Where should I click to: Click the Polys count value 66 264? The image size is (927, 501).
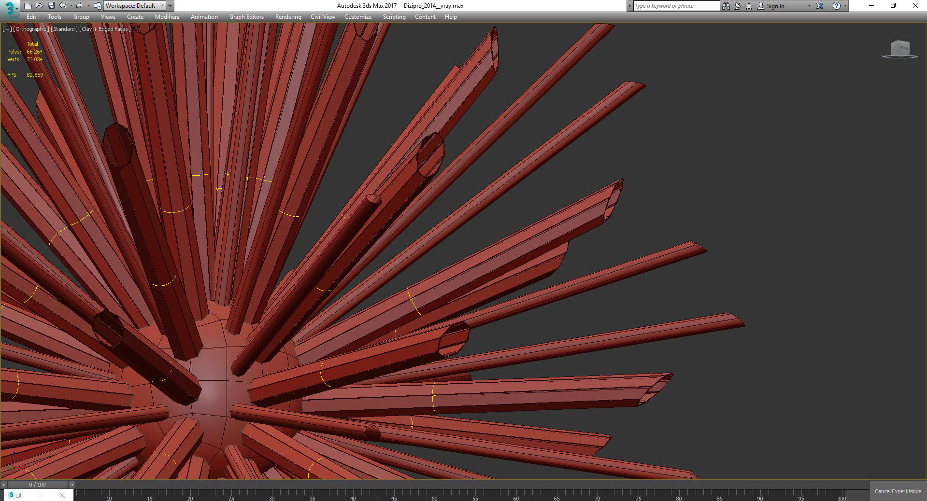[35, 52]
